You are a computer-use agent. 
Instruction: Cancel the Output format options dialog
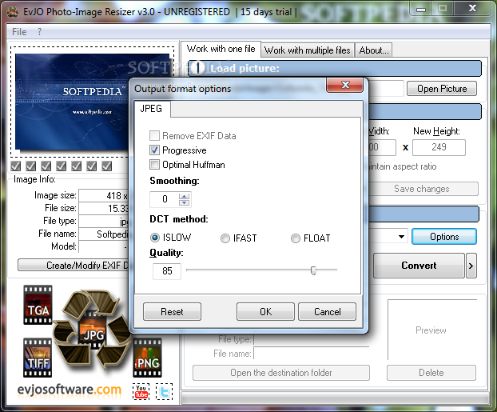click(327, 312)
